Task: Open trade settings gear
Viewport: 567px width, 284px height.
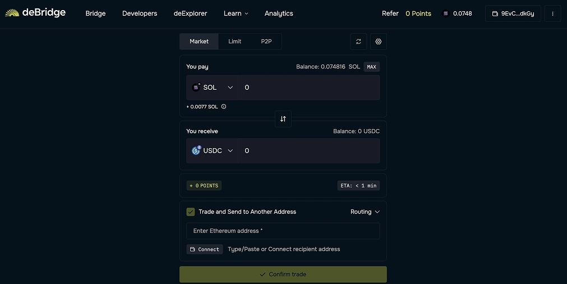Action: pyautogui.click(x=379, y=42)
